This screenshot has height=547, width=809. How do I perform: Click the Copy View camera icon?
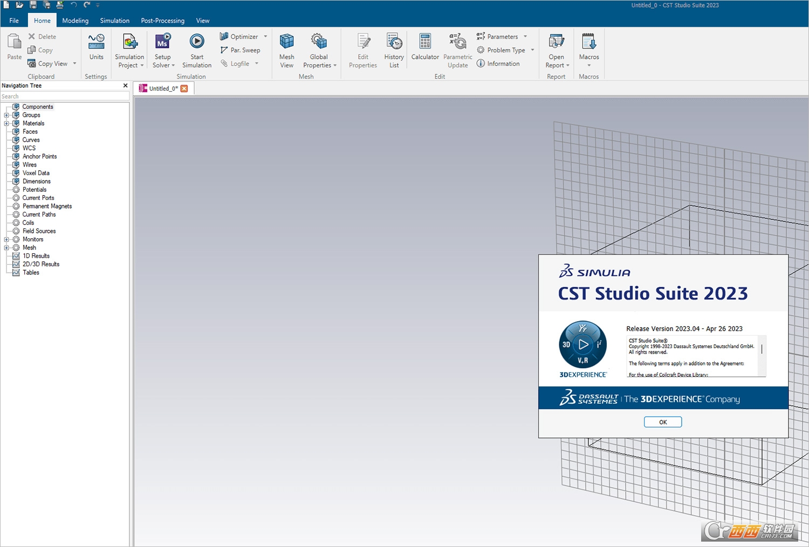[32, 64]
